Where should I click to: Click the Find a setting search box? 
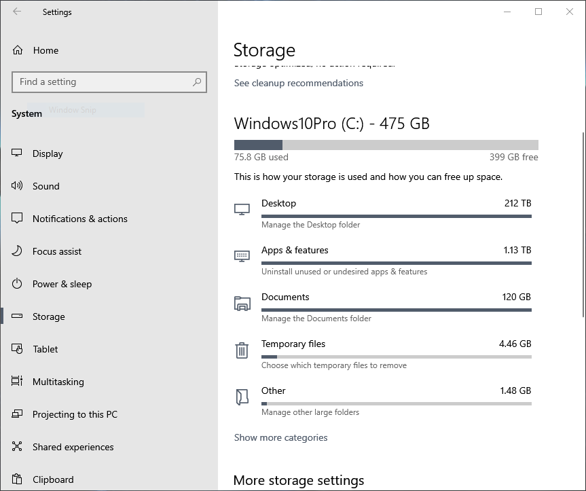click(x=109, y=81)
